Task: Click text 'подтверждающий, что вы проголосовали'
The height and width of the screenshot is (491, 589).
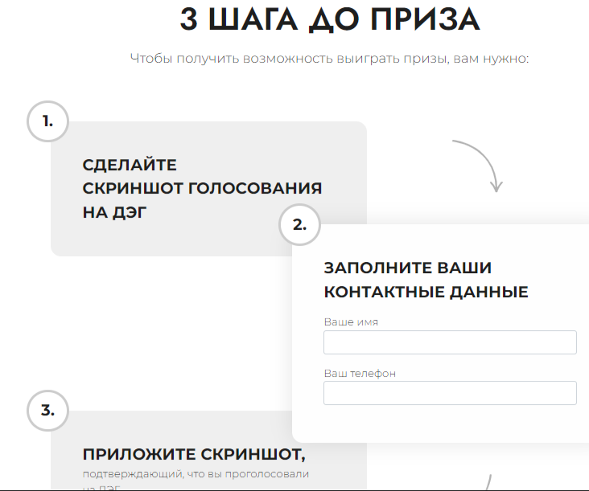Action: tap(196, 474)
